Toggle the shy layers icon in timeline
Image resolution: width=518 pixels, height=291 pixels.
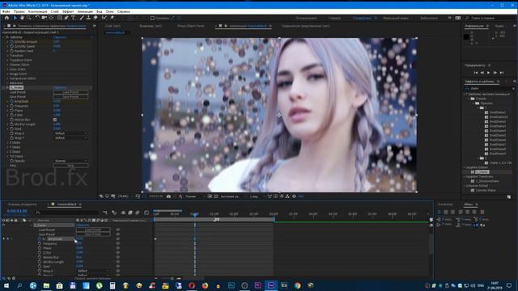(123, 213)
